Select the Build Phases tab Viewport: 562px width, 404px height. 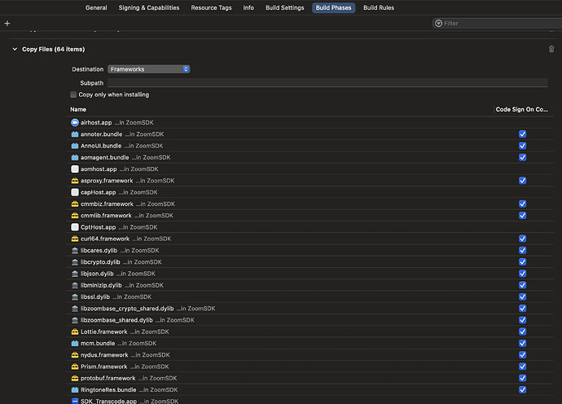(x=333, y=7)
